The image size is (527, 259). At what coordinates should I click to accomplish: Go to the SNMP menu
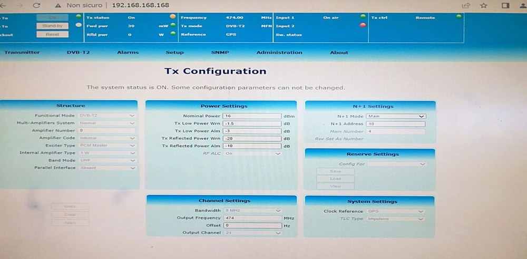click(x=220, y=53)
